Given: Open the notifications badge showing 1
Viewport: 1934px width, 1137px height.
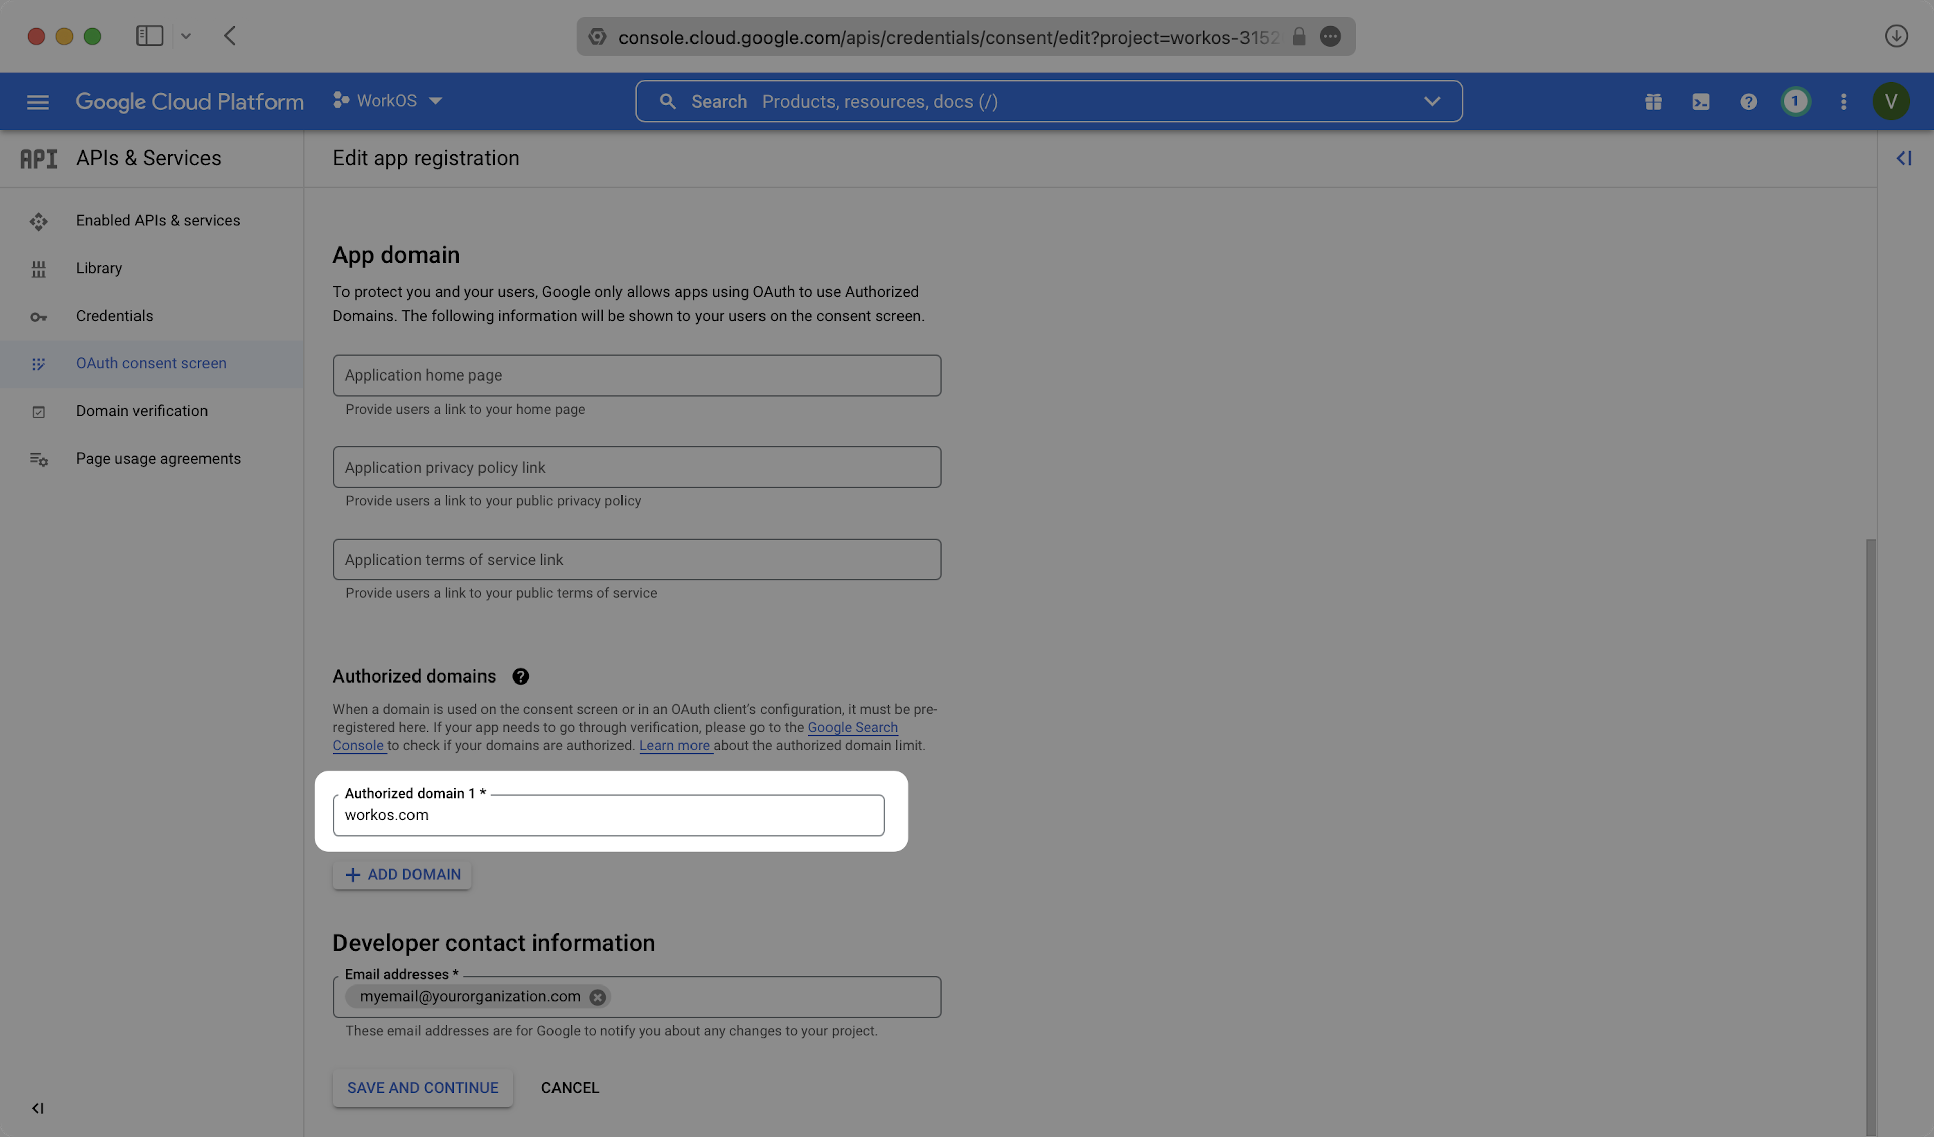Looking at the screenshot, I should 1795,101.
